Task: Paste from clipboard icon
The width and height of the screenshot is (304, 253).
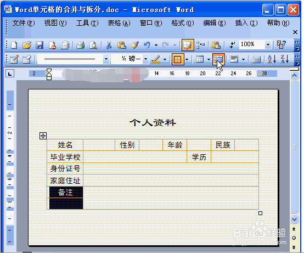Action: (x=122, y=45)
